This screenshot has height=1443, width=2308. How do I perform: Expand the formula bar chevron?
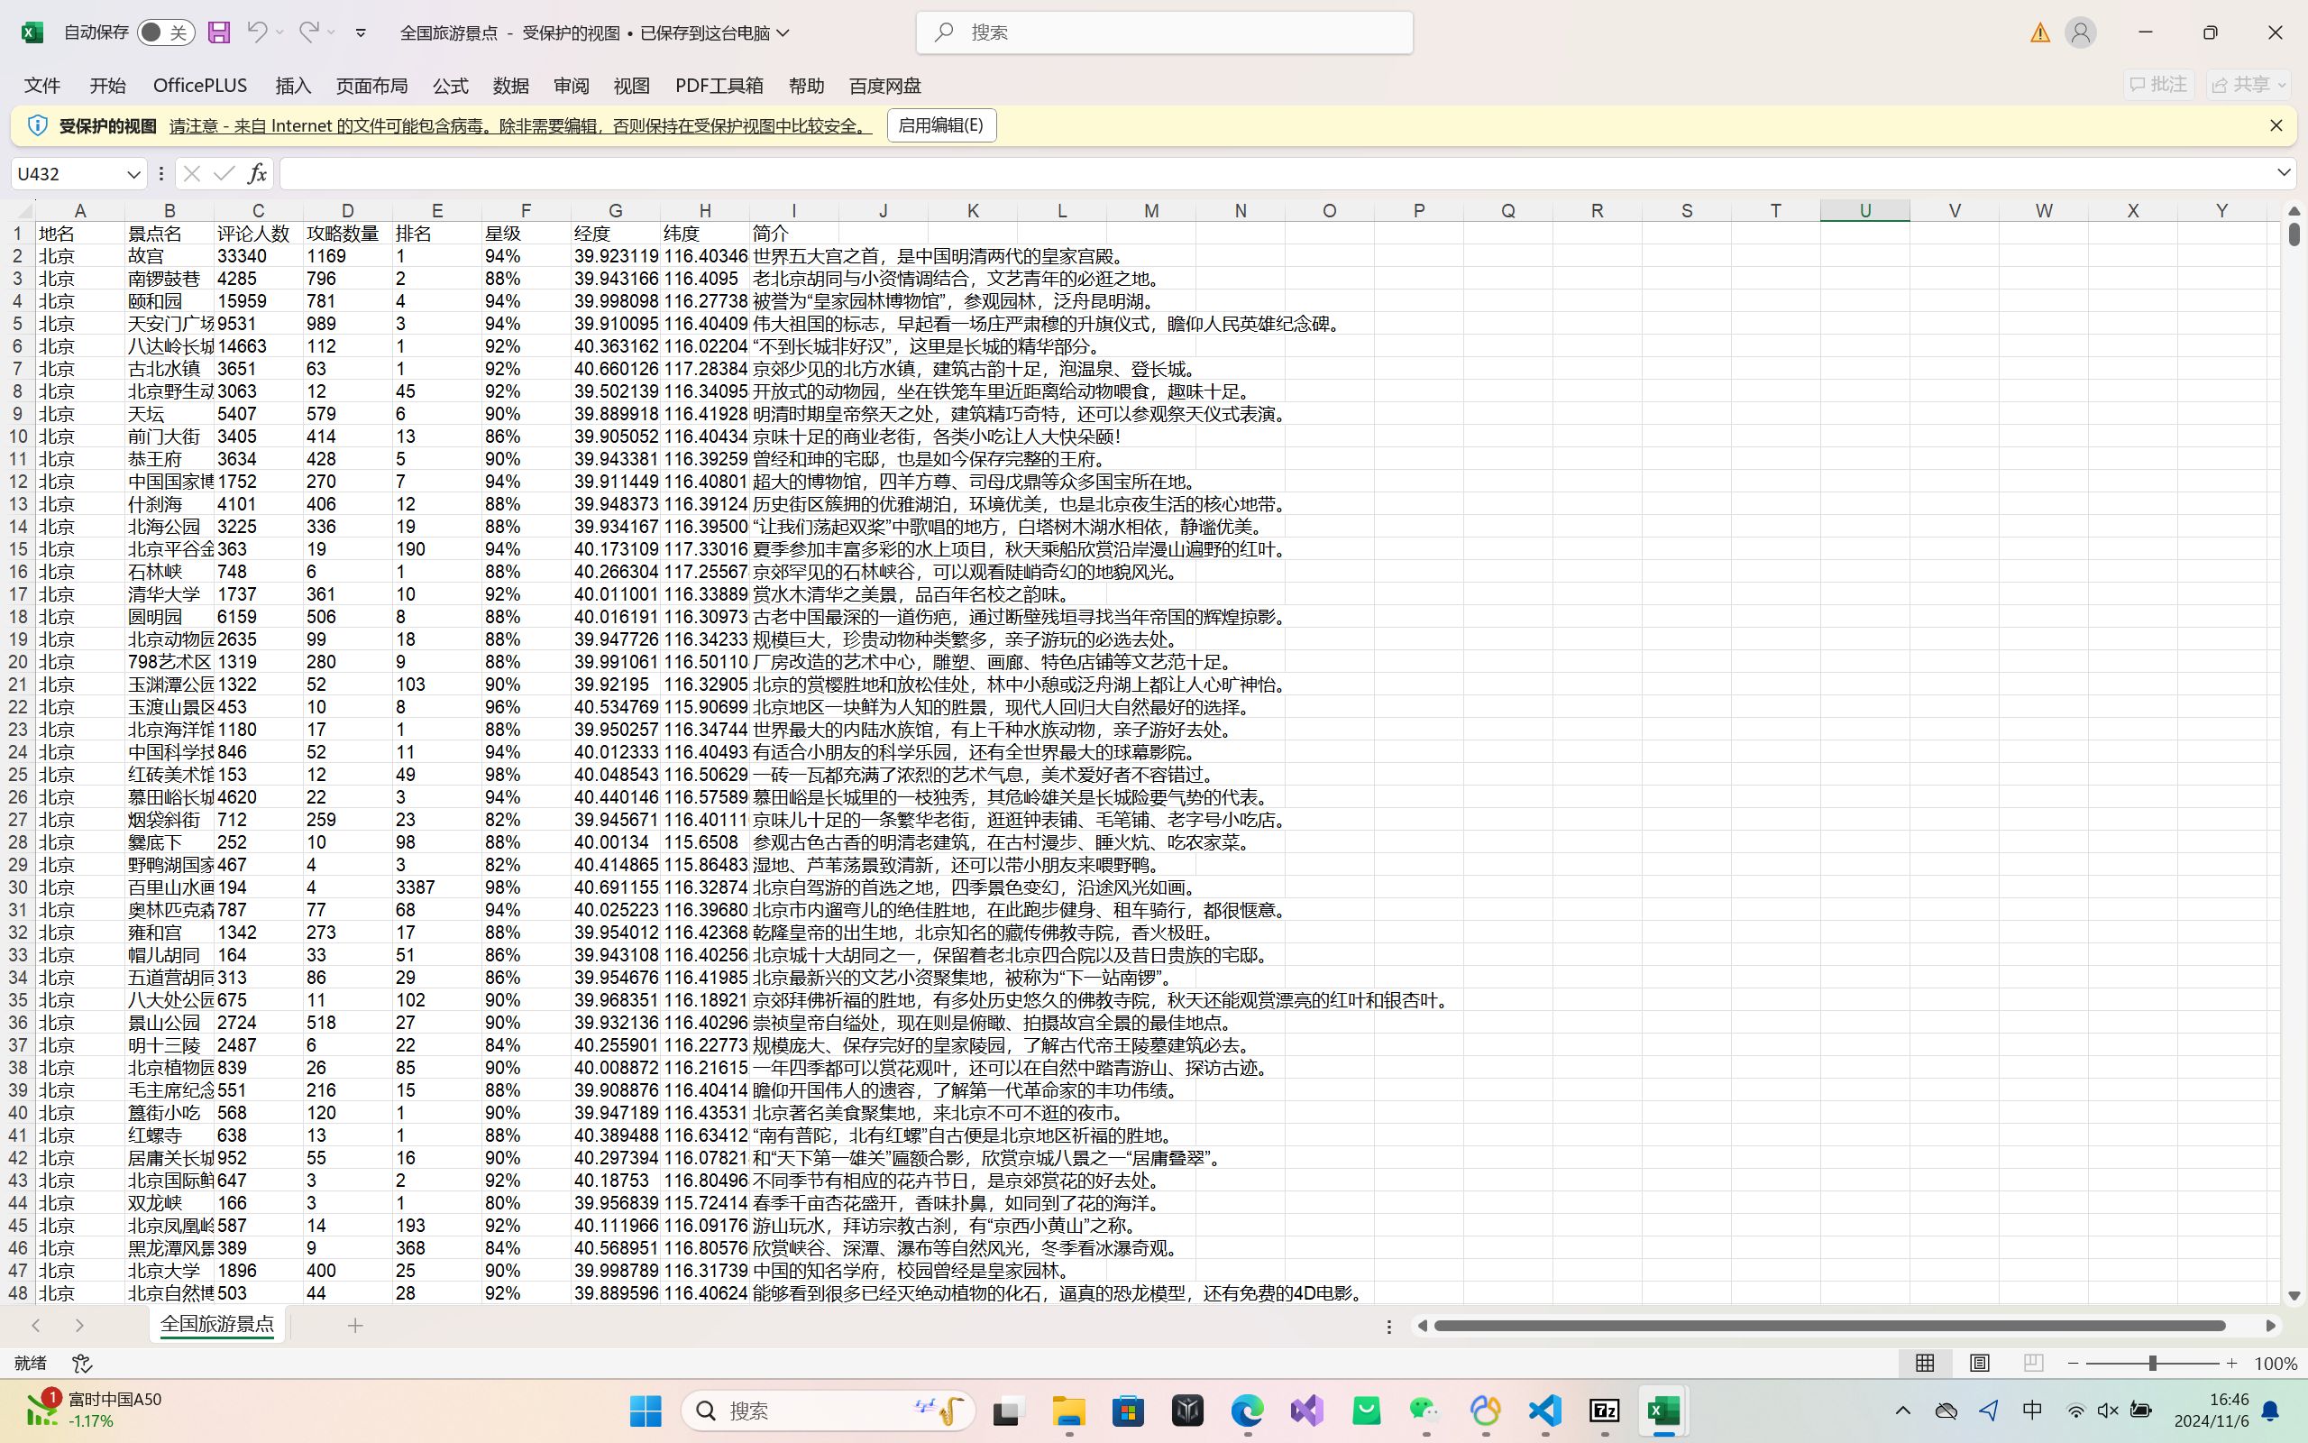[x=2283, y=173]
